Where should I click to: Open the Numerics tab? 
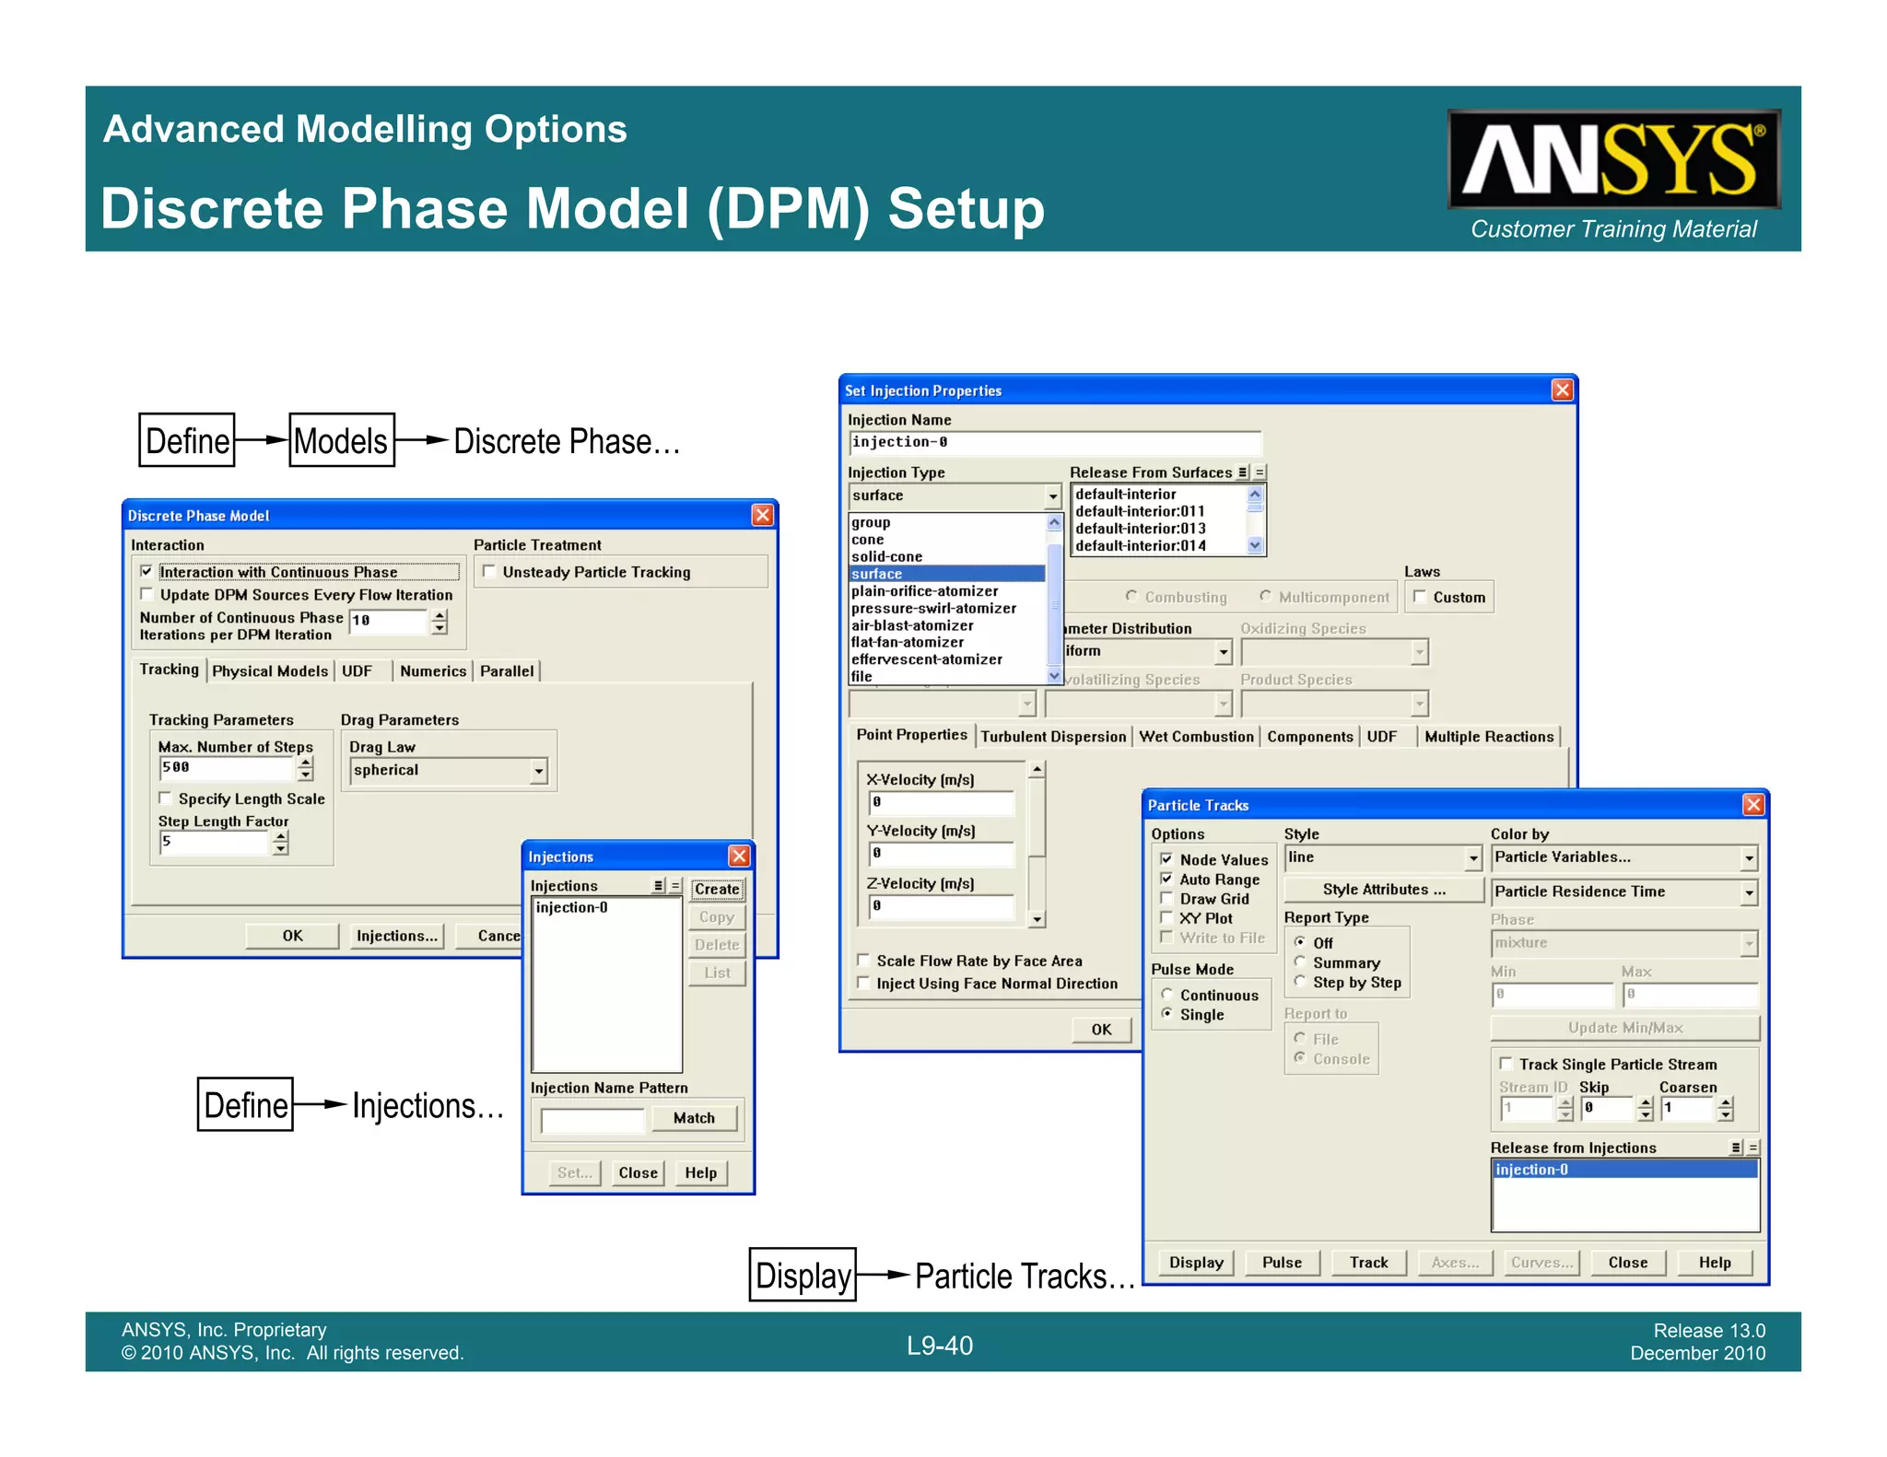433,671
